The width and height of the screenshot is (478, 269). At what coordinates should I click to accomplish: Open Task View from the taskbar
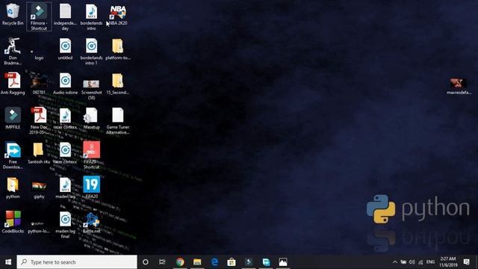(162, 262)
